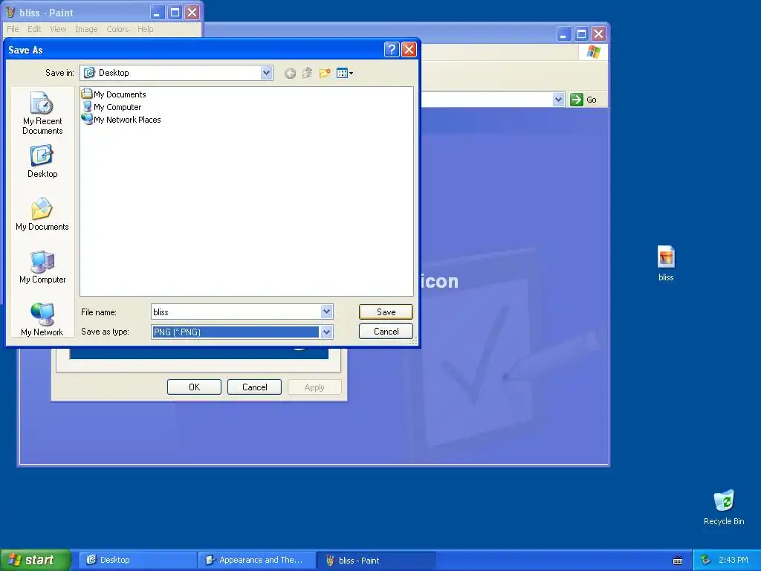Click the Back arrow icon in Save As

(x=291, y=74)
